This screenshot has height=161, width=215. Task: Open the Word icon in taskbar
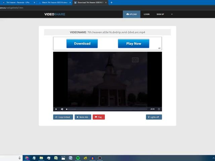(71, 158)
